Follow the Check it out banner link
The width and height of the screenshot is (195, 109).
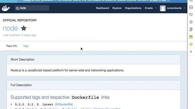click(160, 1)
